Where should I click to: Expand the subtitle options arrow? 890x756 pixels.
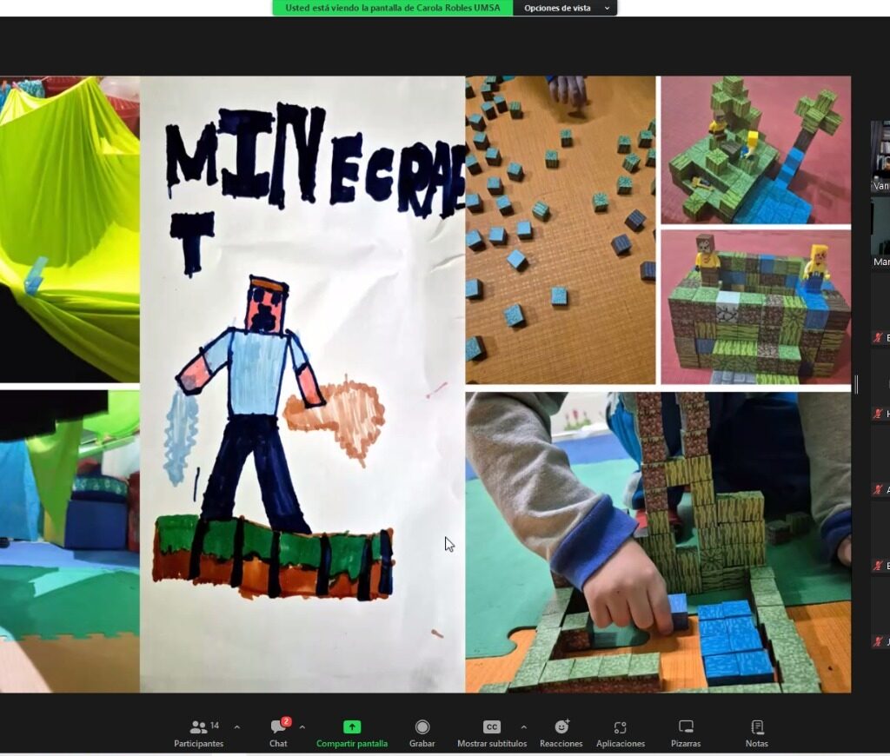click(523, 726)
